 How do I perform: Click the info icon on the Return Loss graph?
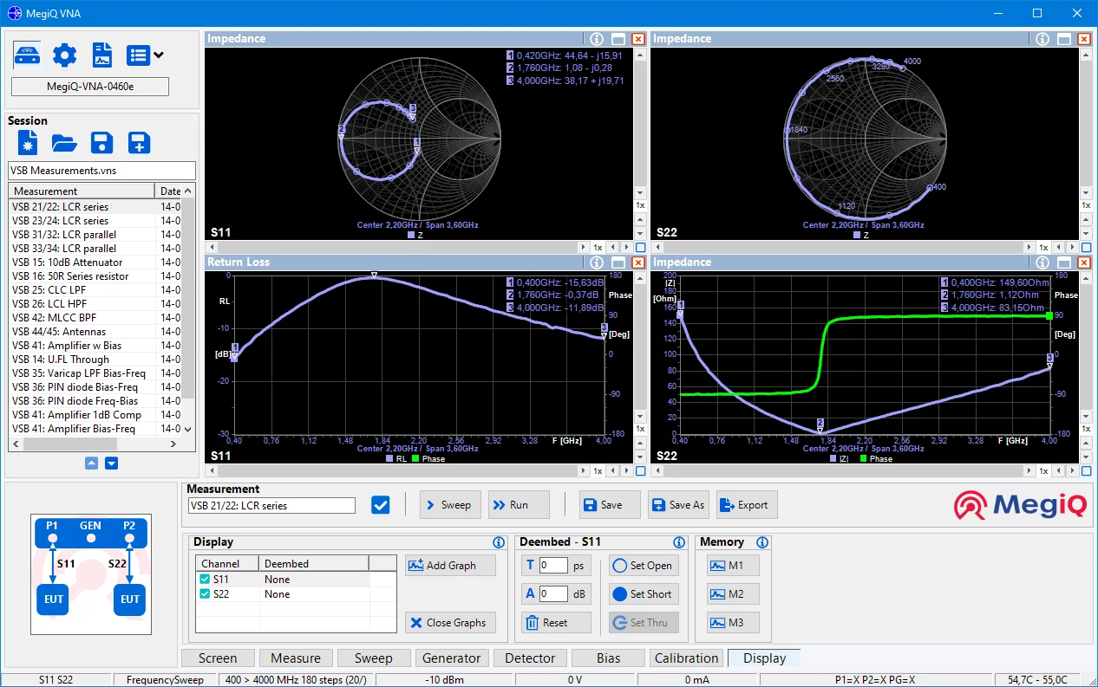pyautogui.click(x=597, y=262)
